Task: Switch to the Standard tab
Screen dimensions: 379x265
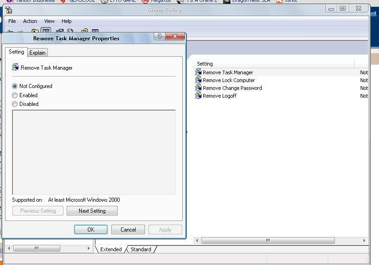Action: pyautogui.click(x=140, y=249)
